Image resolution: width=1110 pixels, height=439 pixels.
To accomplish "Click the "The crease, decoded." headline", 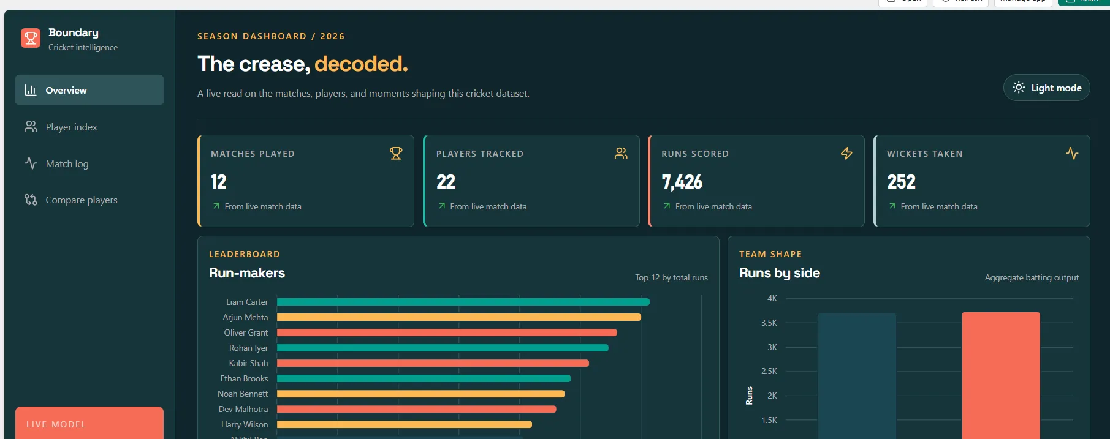I will [303, 64].
